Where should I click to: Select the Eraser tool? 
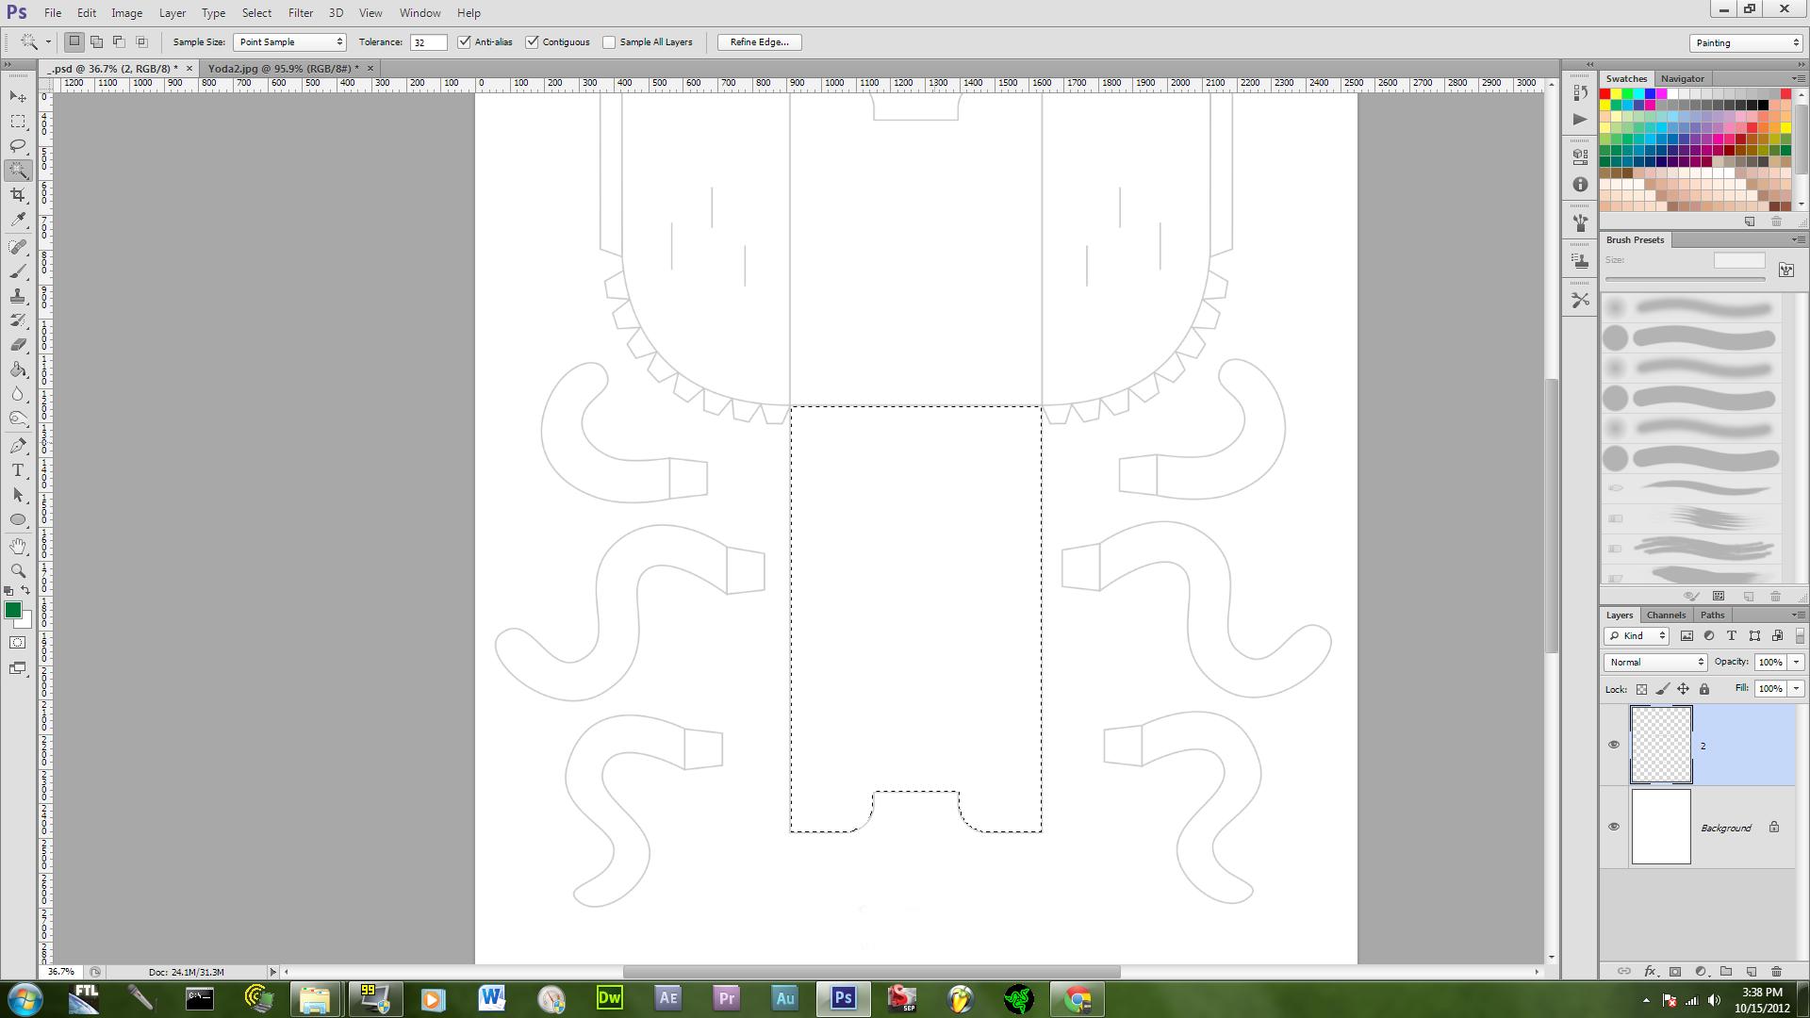coord(18,345)
